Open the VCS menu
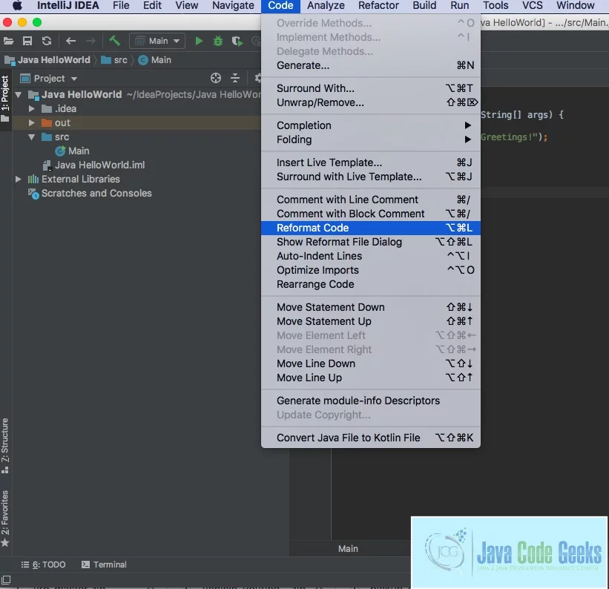 (x=532, y=5)
